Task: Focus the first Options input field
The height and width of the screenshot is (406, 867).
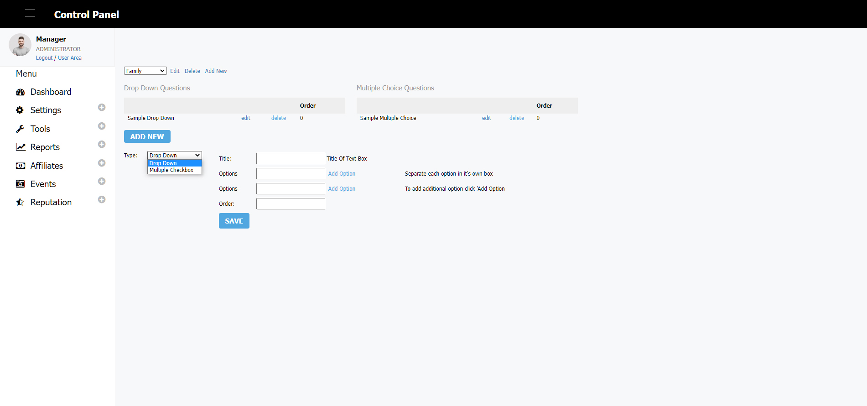Action: pyautogui.click(x=291, y=173)
